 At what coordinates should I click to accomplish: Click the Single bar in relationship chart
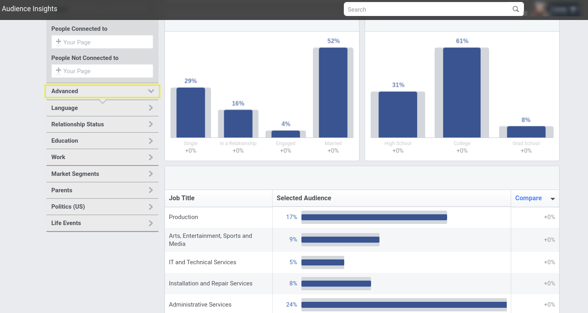click(x=191, y=113)
